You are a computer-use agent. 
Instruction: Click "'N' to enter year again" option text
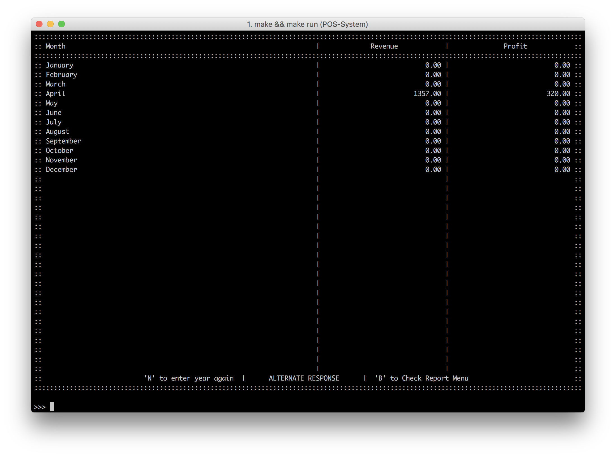[x=189, y=378]
